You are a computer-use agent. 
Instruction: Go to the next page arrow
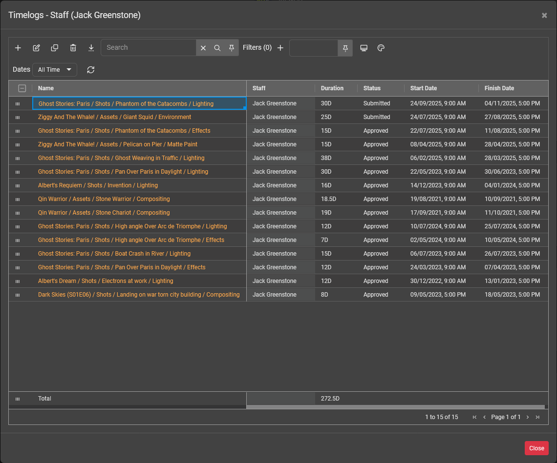tap(528, 417)
